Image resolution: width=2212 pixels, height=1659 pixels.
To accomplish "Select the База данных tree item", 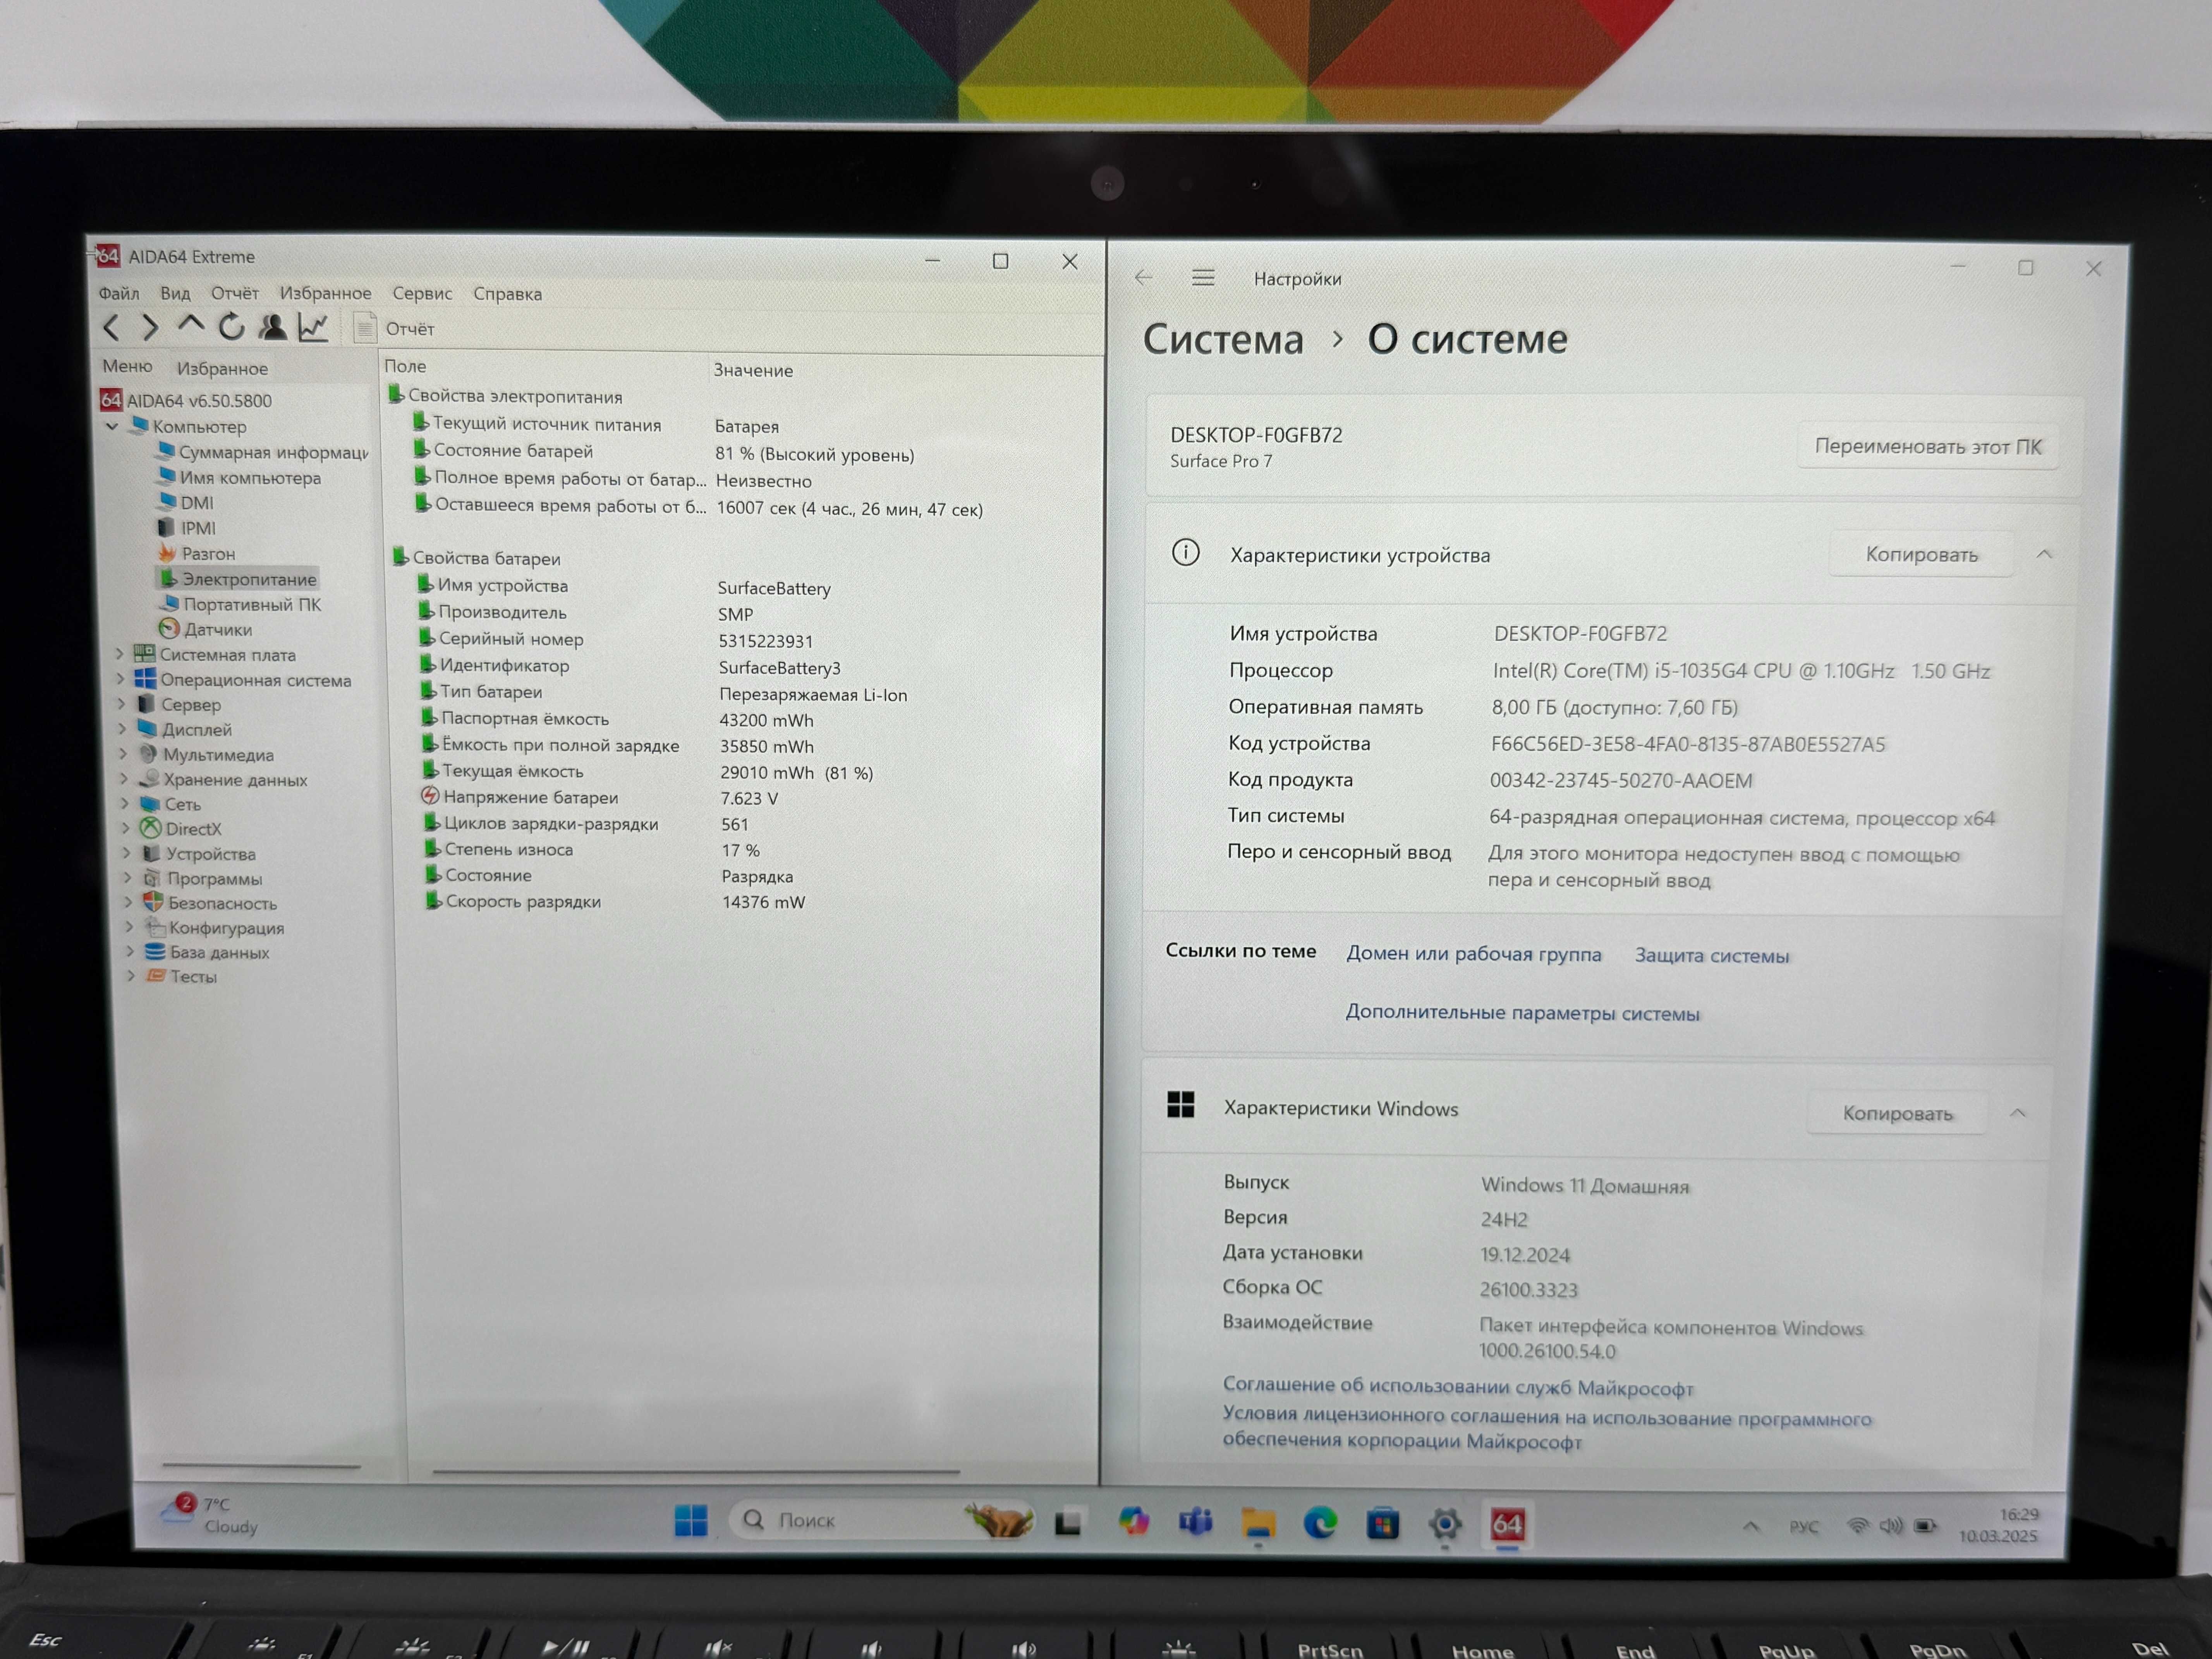I will pos(208,952).
